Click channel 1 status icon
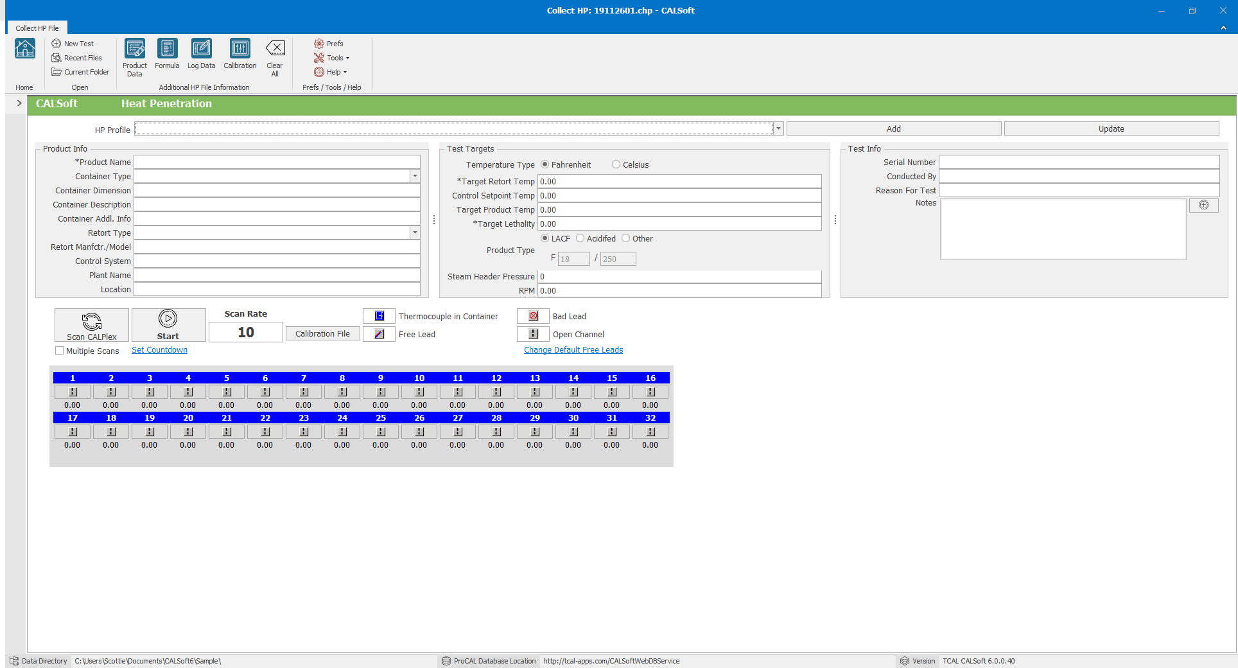Image resolution: width=1238 pixels, height=668 pixels. (x=73, y=392)
